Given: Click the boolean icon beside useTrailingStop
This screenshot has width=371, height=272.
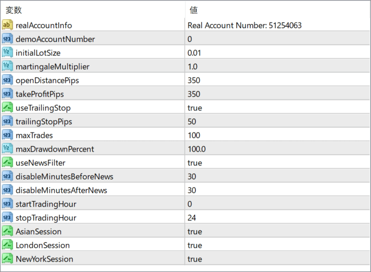Looking at the screenshot, I should (x=7, y=108).
